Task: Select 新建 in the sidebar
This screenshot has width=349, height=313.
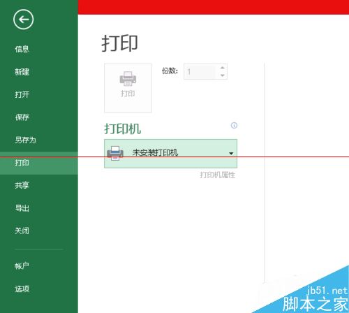Action: coord(22,72)
